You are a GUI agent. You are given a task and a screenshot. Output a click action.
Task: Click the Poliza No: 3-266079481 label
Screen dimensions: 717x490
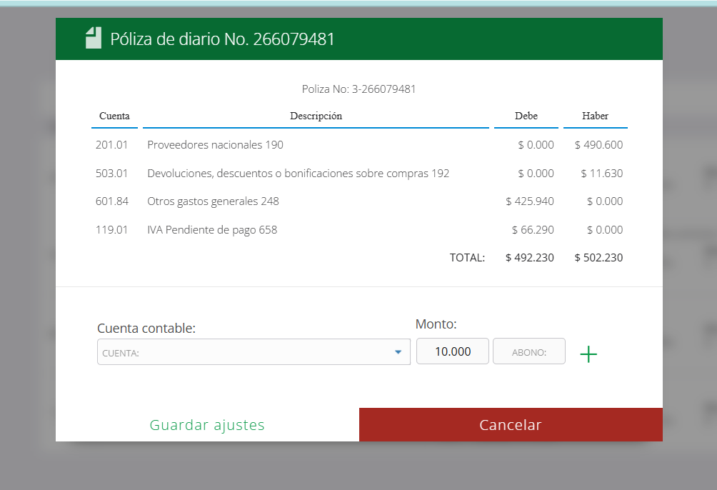(358, 89)
